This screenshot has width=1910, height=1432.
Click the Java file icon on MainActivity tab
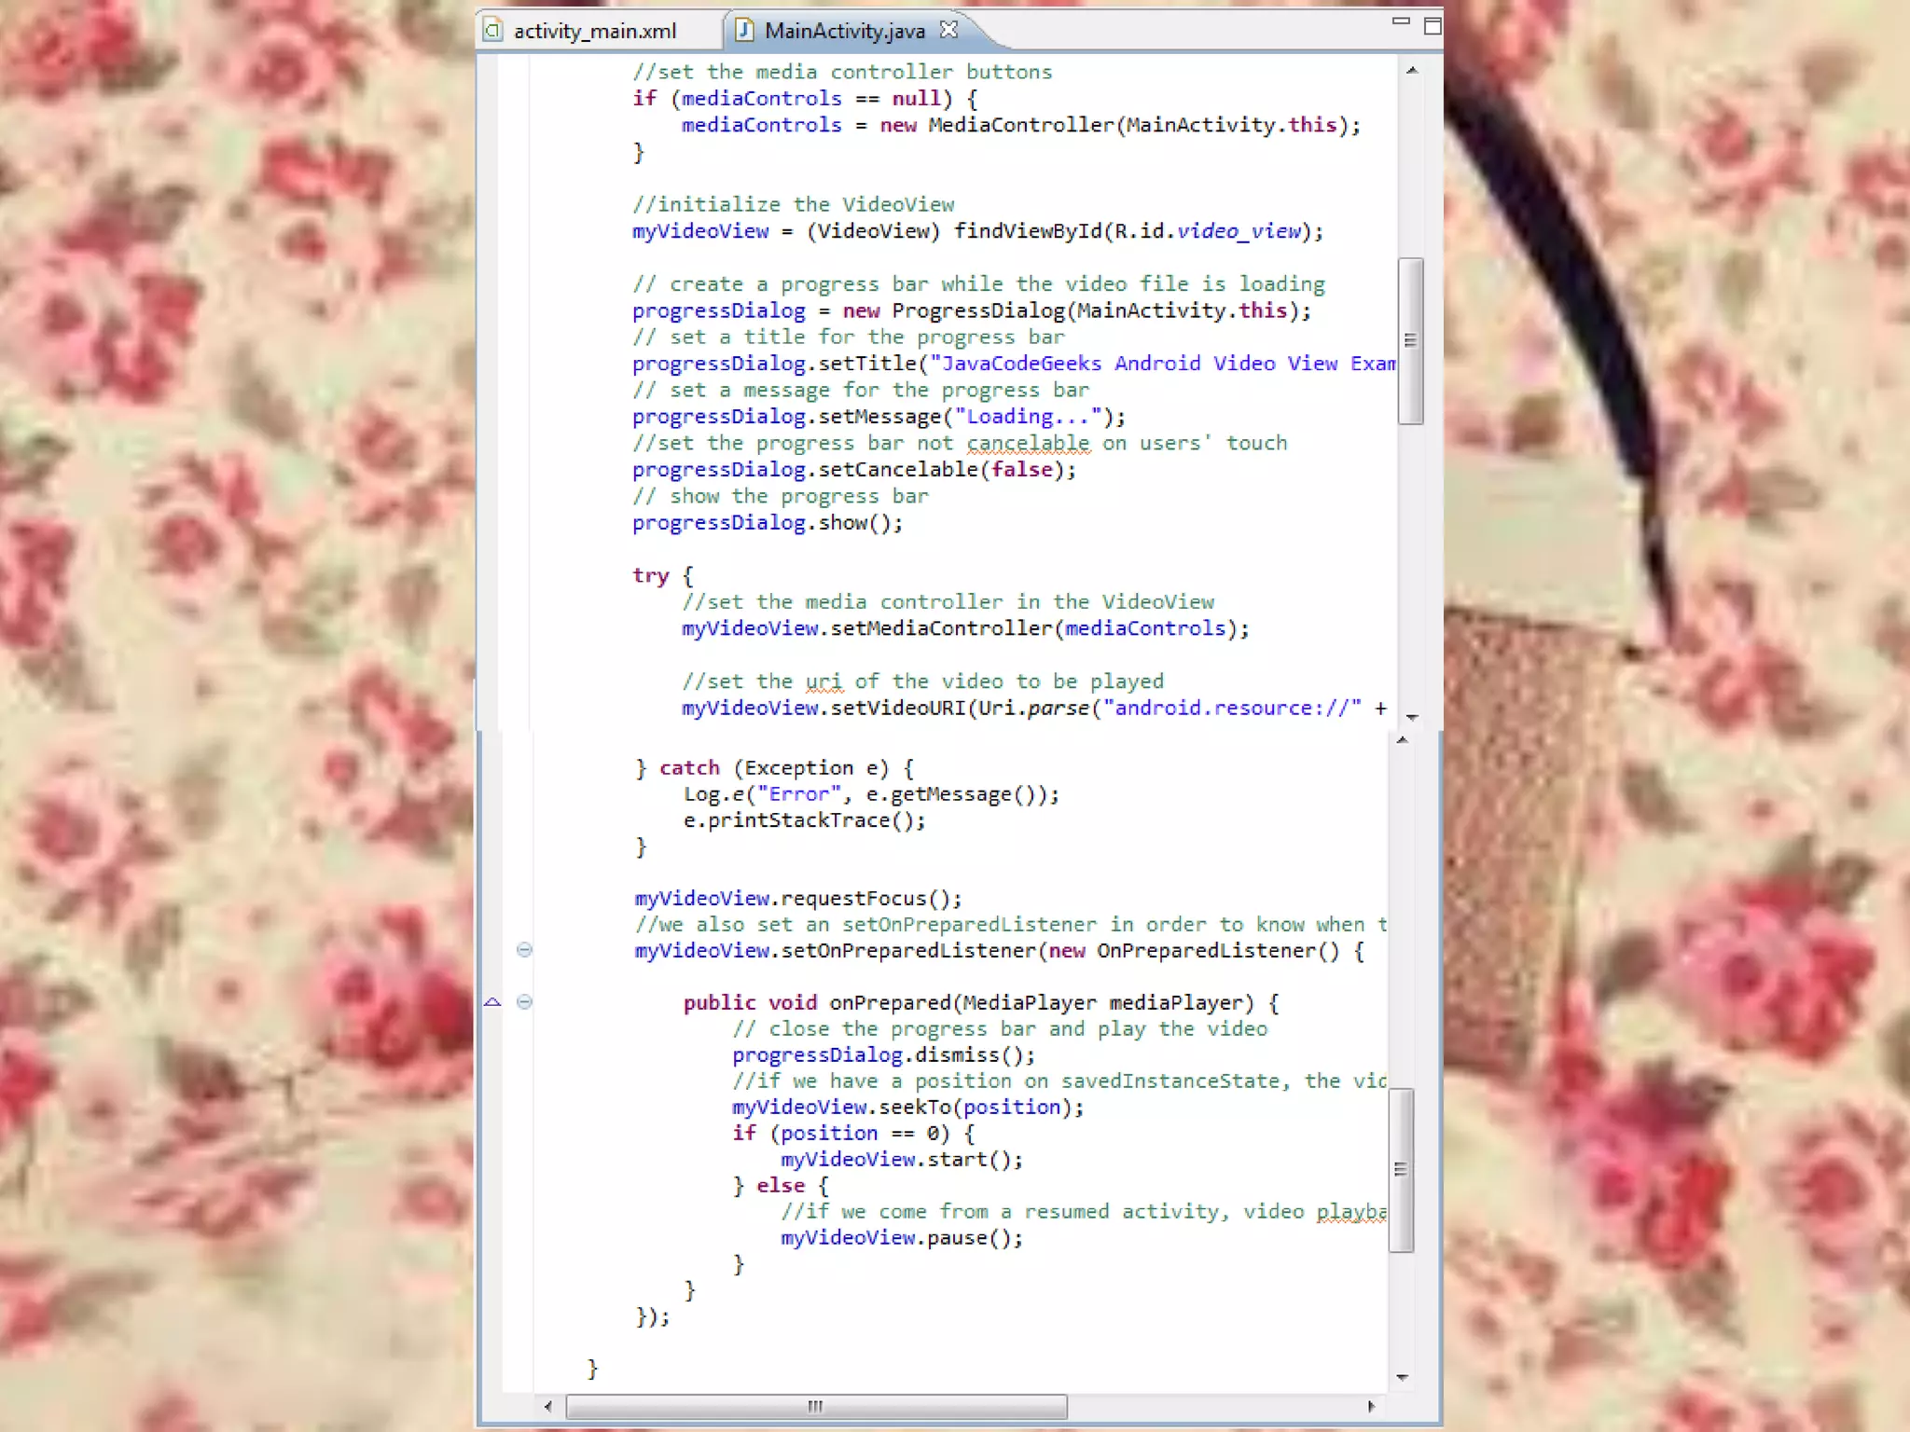(x=744, y=30)
